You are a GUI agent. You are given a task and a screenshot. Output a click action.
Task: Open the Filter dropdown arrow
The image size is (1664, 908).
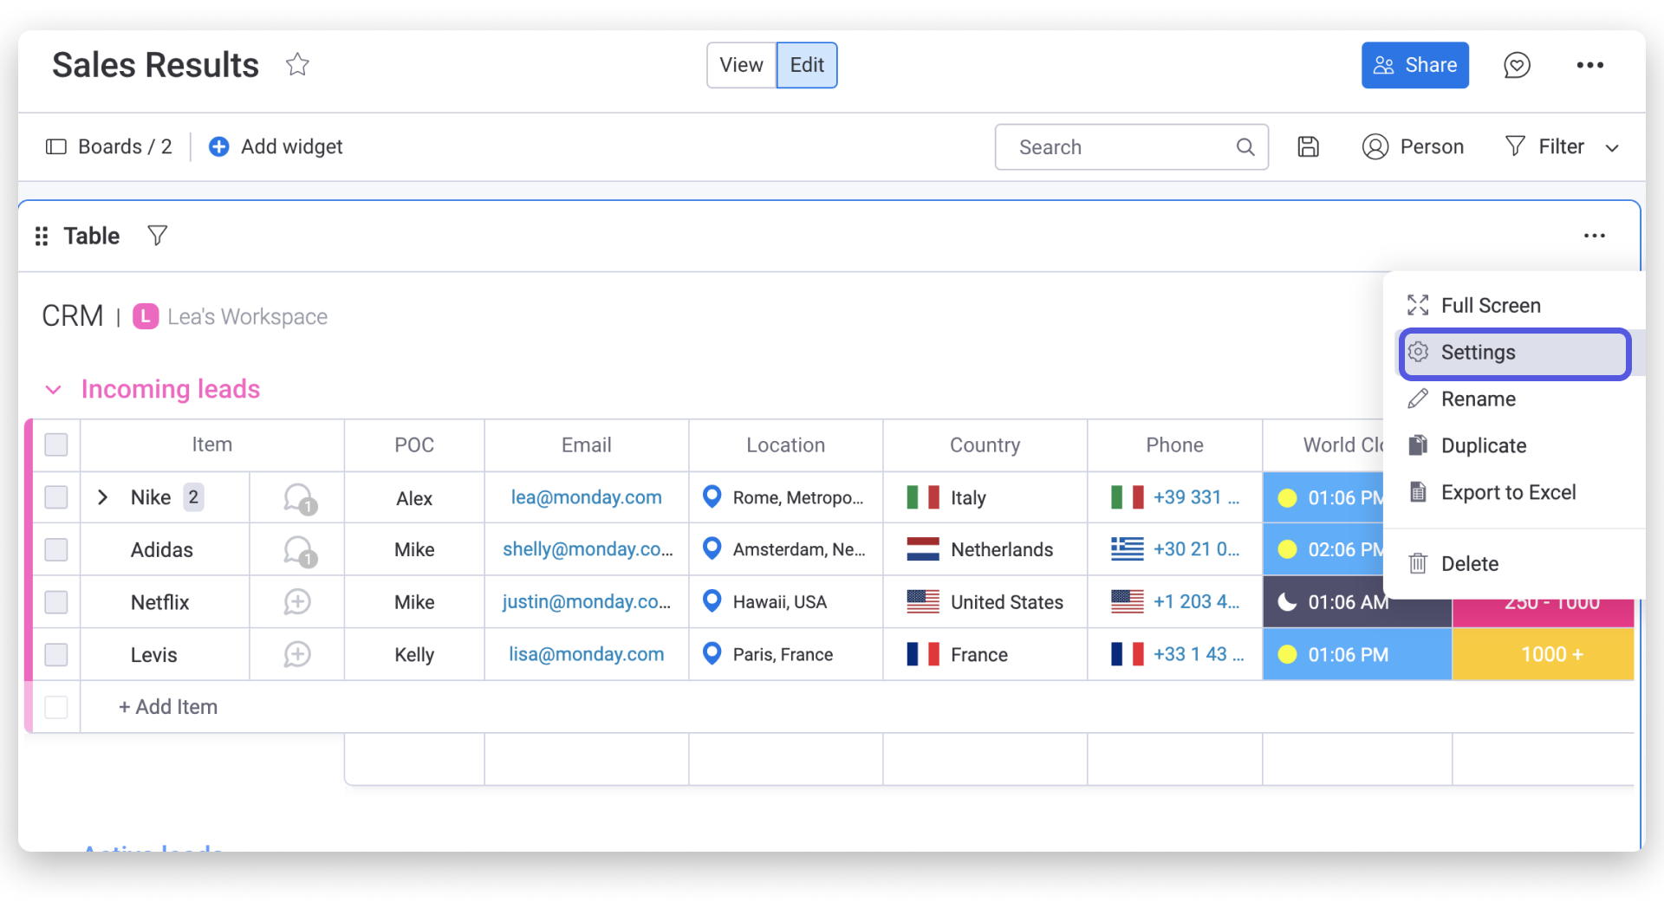click(1612, 148)
